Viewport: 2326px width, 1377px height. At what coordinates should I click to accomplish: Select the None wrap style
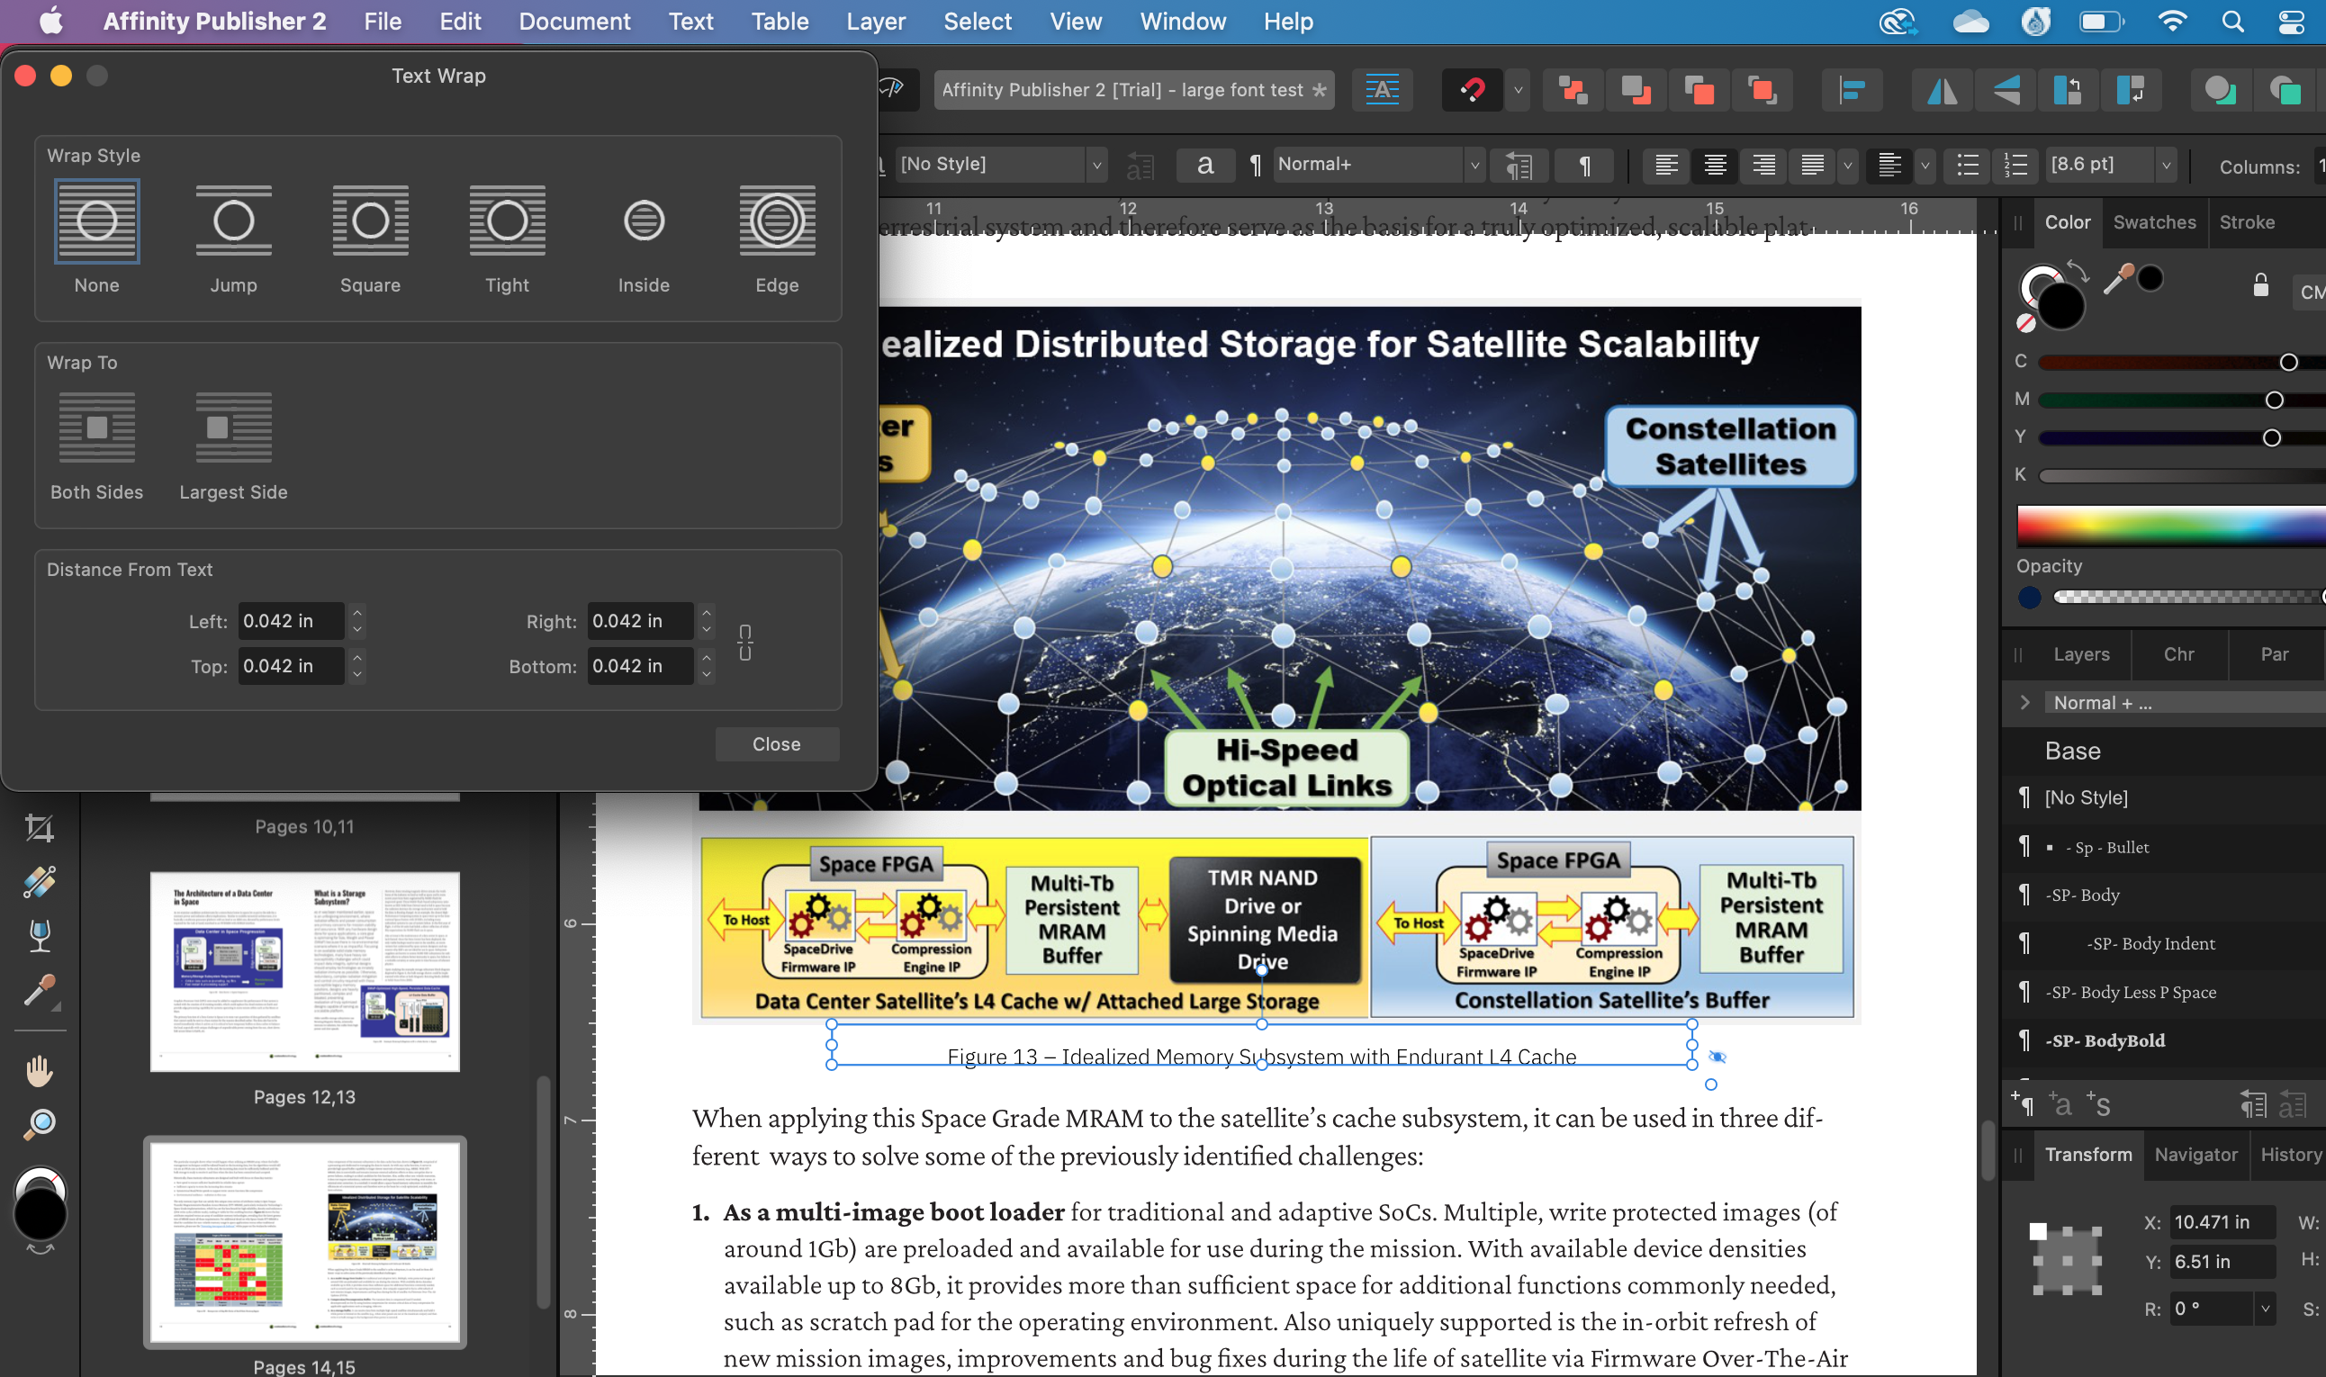pos(96,221)
